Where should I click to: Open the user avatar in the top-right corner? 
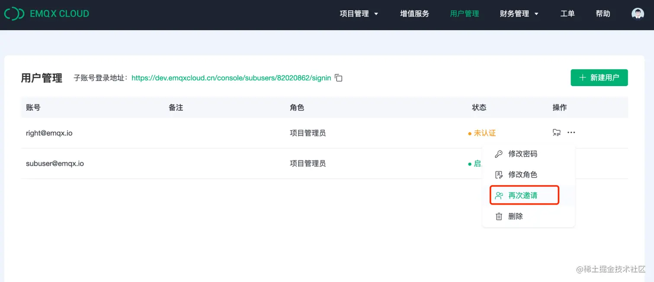pos(638,13)
